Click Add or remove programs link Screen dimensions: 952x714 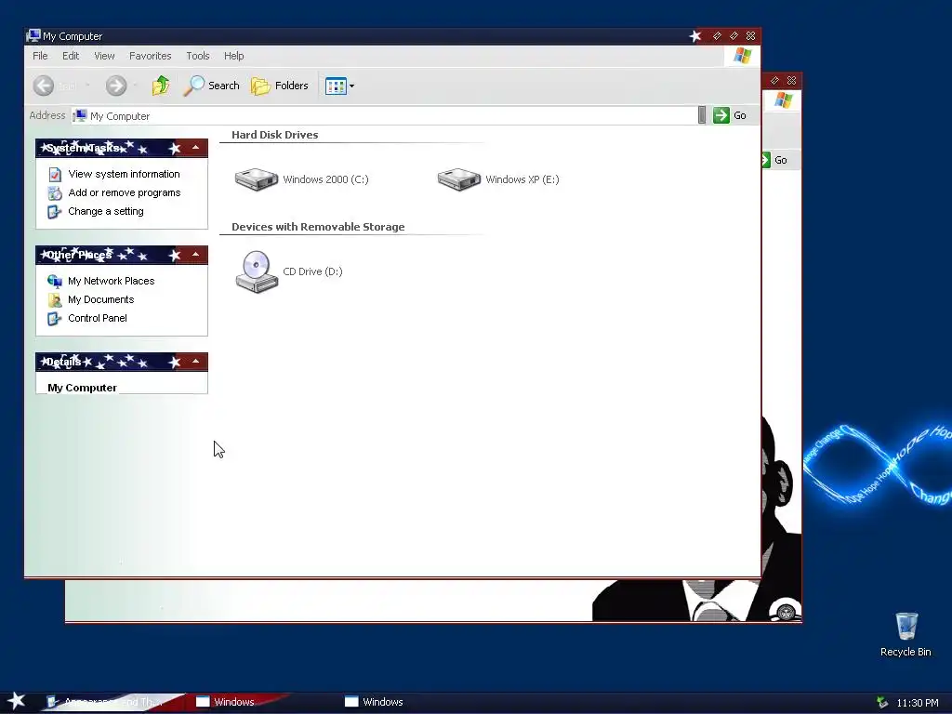[125, 192]
